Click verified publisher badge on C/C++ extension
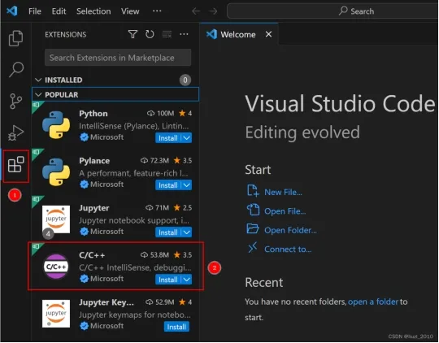The height and width of the screenshot is (343, 439). click(x=84, y=279)
